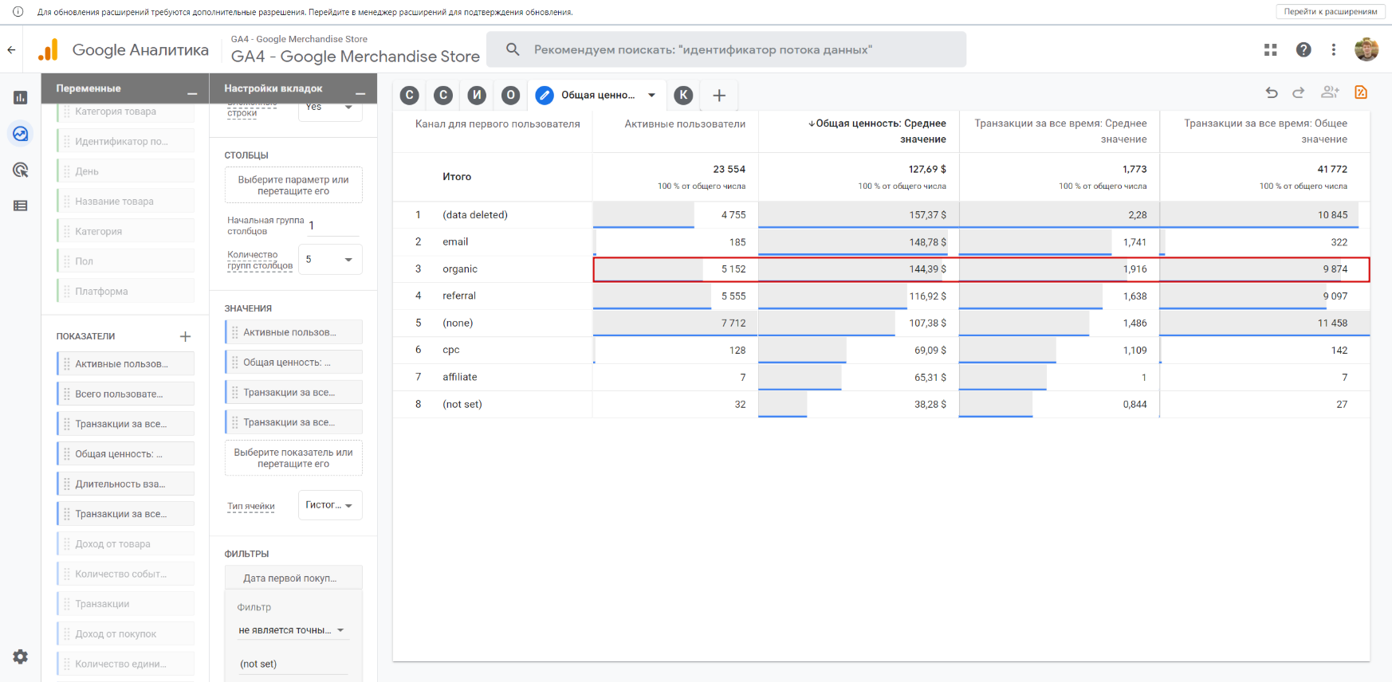Redo the last change
Viewport: 1392px width, 682px height.
[1299, 92]
